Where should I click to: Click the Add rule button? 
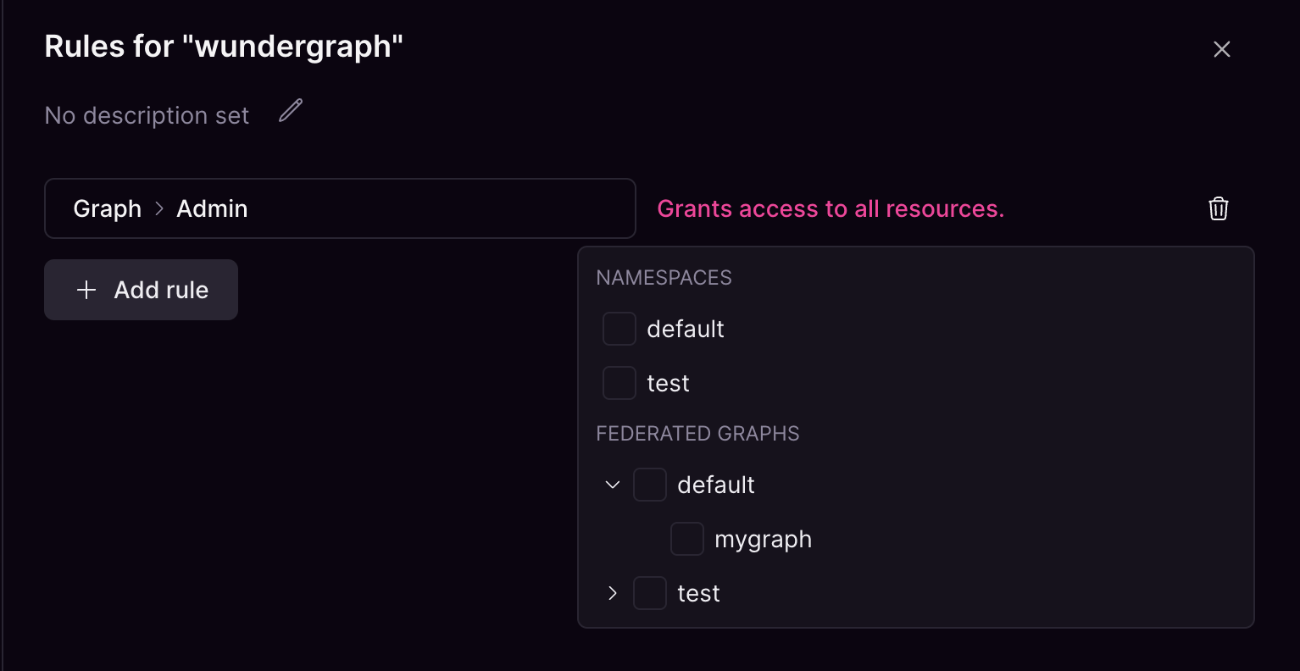click(141, 290)
